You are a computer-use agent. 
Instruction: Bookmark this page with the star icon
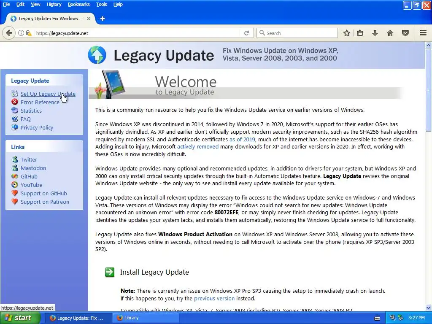[347, 33]
